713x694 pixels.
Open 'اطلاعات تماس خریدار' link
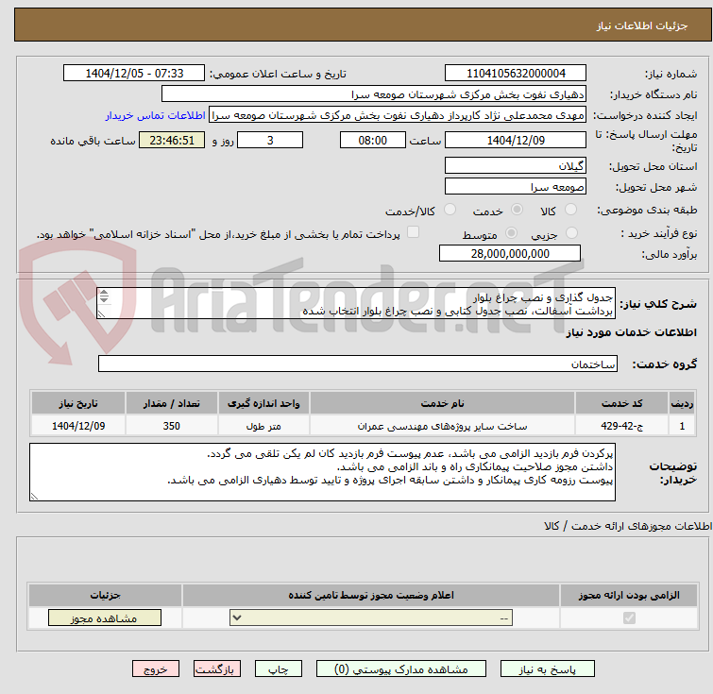(156, 115)
